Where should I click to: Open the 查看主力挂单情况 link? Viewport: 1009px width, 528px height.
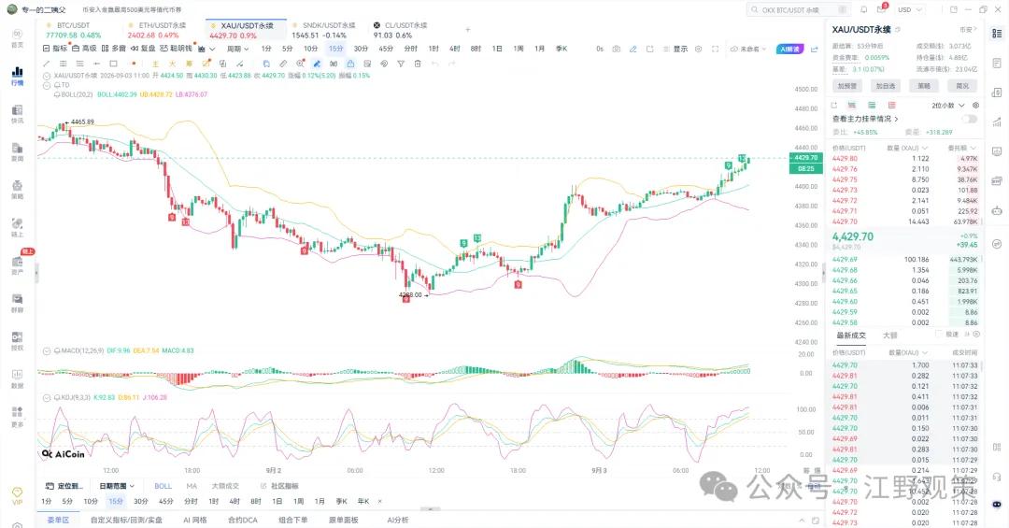pyautogui.click(x=865, y=119)
